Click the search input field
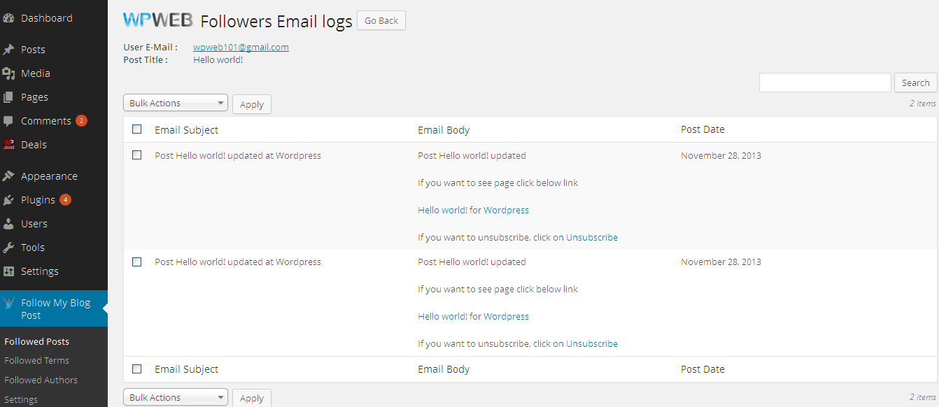This screenshot has width=939, height=407. tap(825, 83)
